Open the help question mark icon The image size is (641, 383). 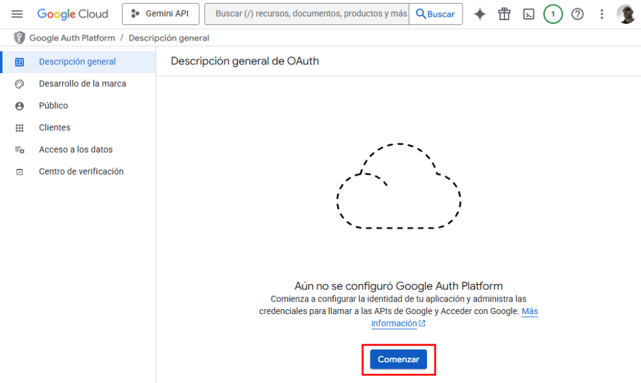click(577, 14)
